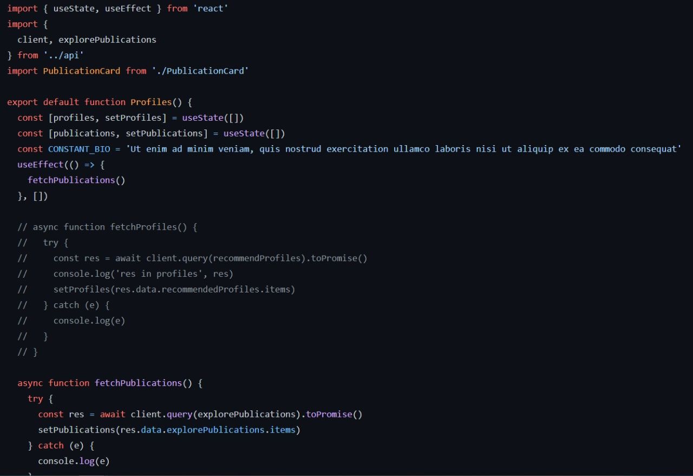Click 'setPublications' in the useState declaration

(164, 133)
